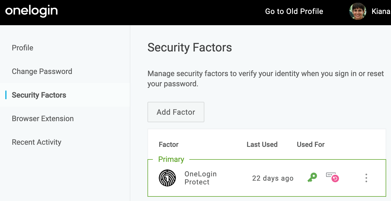This screenshot has width=391, height=201.
Task: Click the Last Used column header
Action: [x=262, y=144]
